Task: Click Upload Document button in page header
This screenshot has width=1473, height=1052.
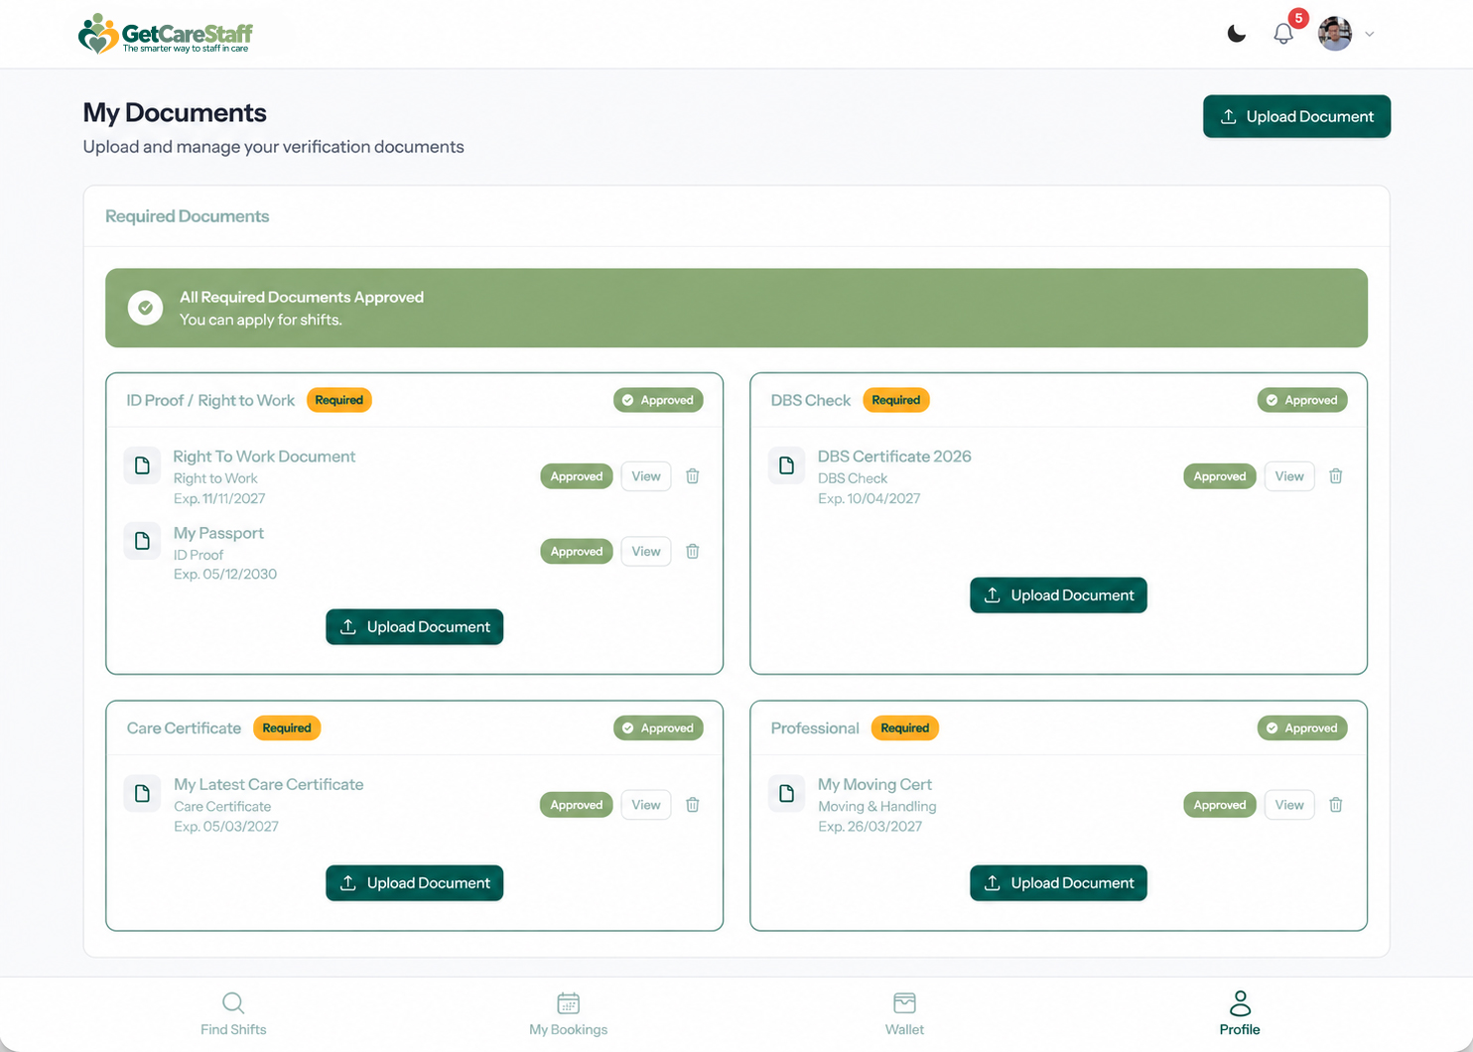Action: coord(1296,116)
